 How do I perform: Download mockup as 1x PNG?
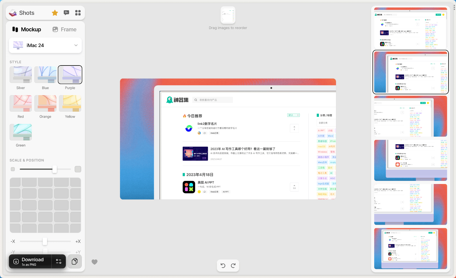pyautogui.click(x=30, y=261)
